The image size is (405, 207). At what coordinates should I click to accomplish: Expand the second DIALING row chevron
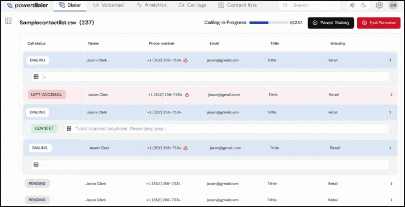coord(390,112)
